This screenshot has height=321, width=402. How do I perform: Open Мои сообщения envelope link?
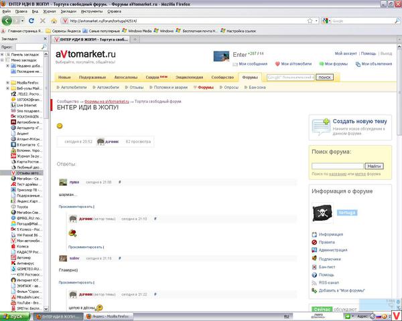[x=250, y=64]
